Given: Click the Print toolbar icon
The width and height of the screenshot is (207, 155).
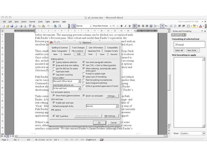Looking at the screenshot, I should [21, 26].
